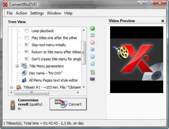
Task: Uncheck Skip root menu initially
Action: (27, 45)
